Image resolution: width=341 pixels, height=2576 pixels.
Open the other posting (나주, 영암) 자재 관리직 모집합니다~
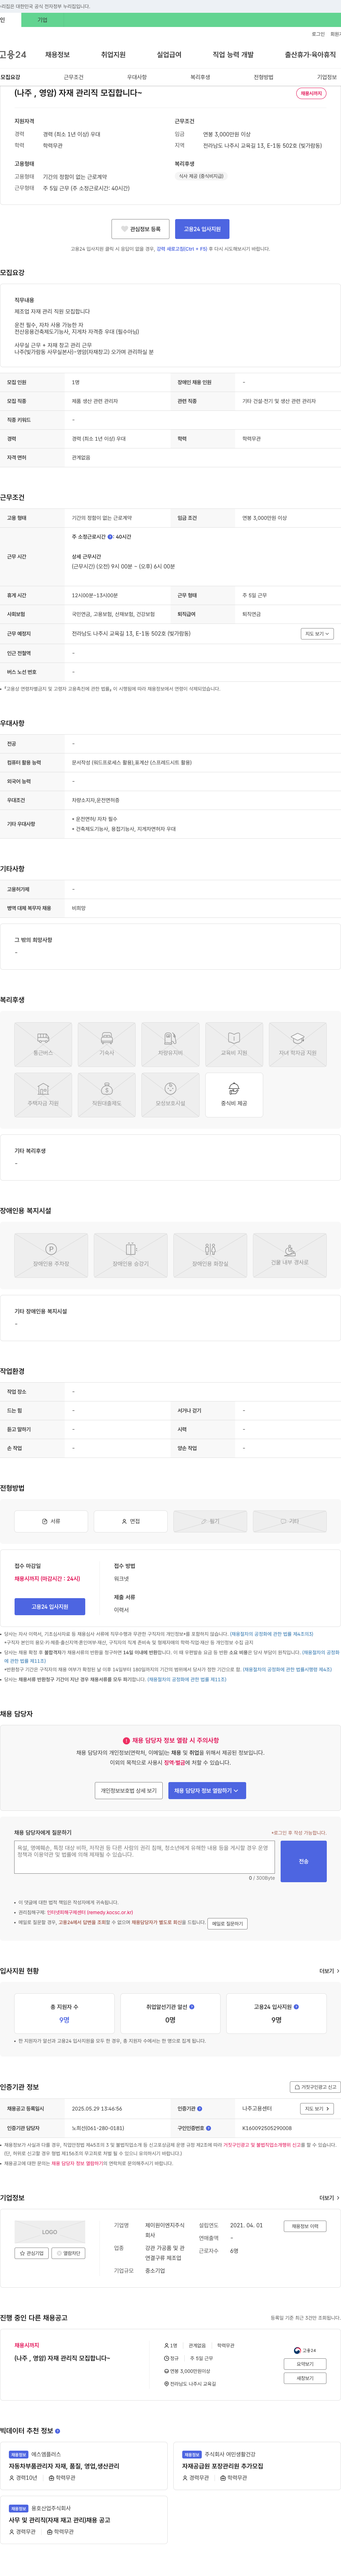click(62, 2358)
